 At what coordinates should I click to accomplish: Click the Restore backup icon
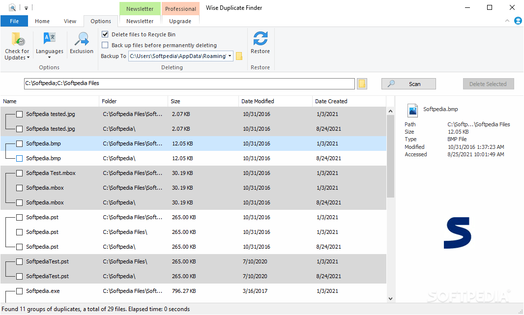[261, 38]
